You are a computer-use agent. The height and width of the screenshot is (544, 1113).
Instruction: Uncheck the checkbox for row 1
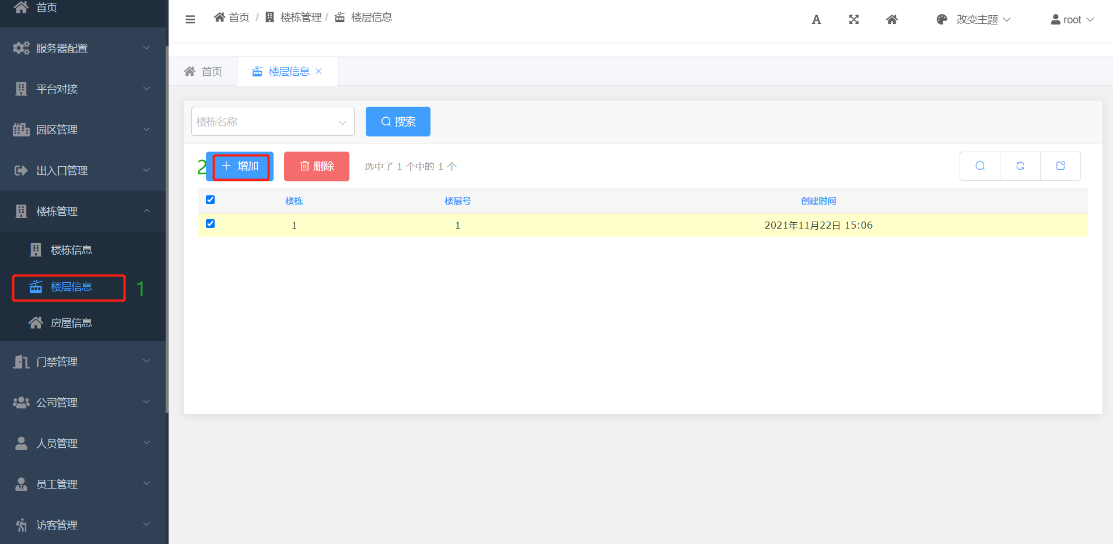(x=211, y=224)
